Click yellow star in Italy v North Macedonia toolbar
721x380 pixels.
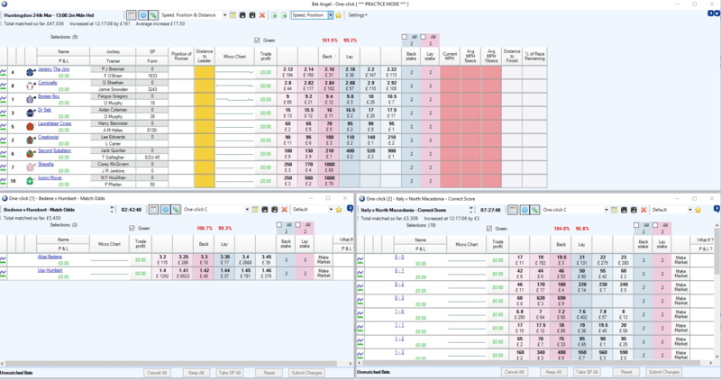point(698,210)
